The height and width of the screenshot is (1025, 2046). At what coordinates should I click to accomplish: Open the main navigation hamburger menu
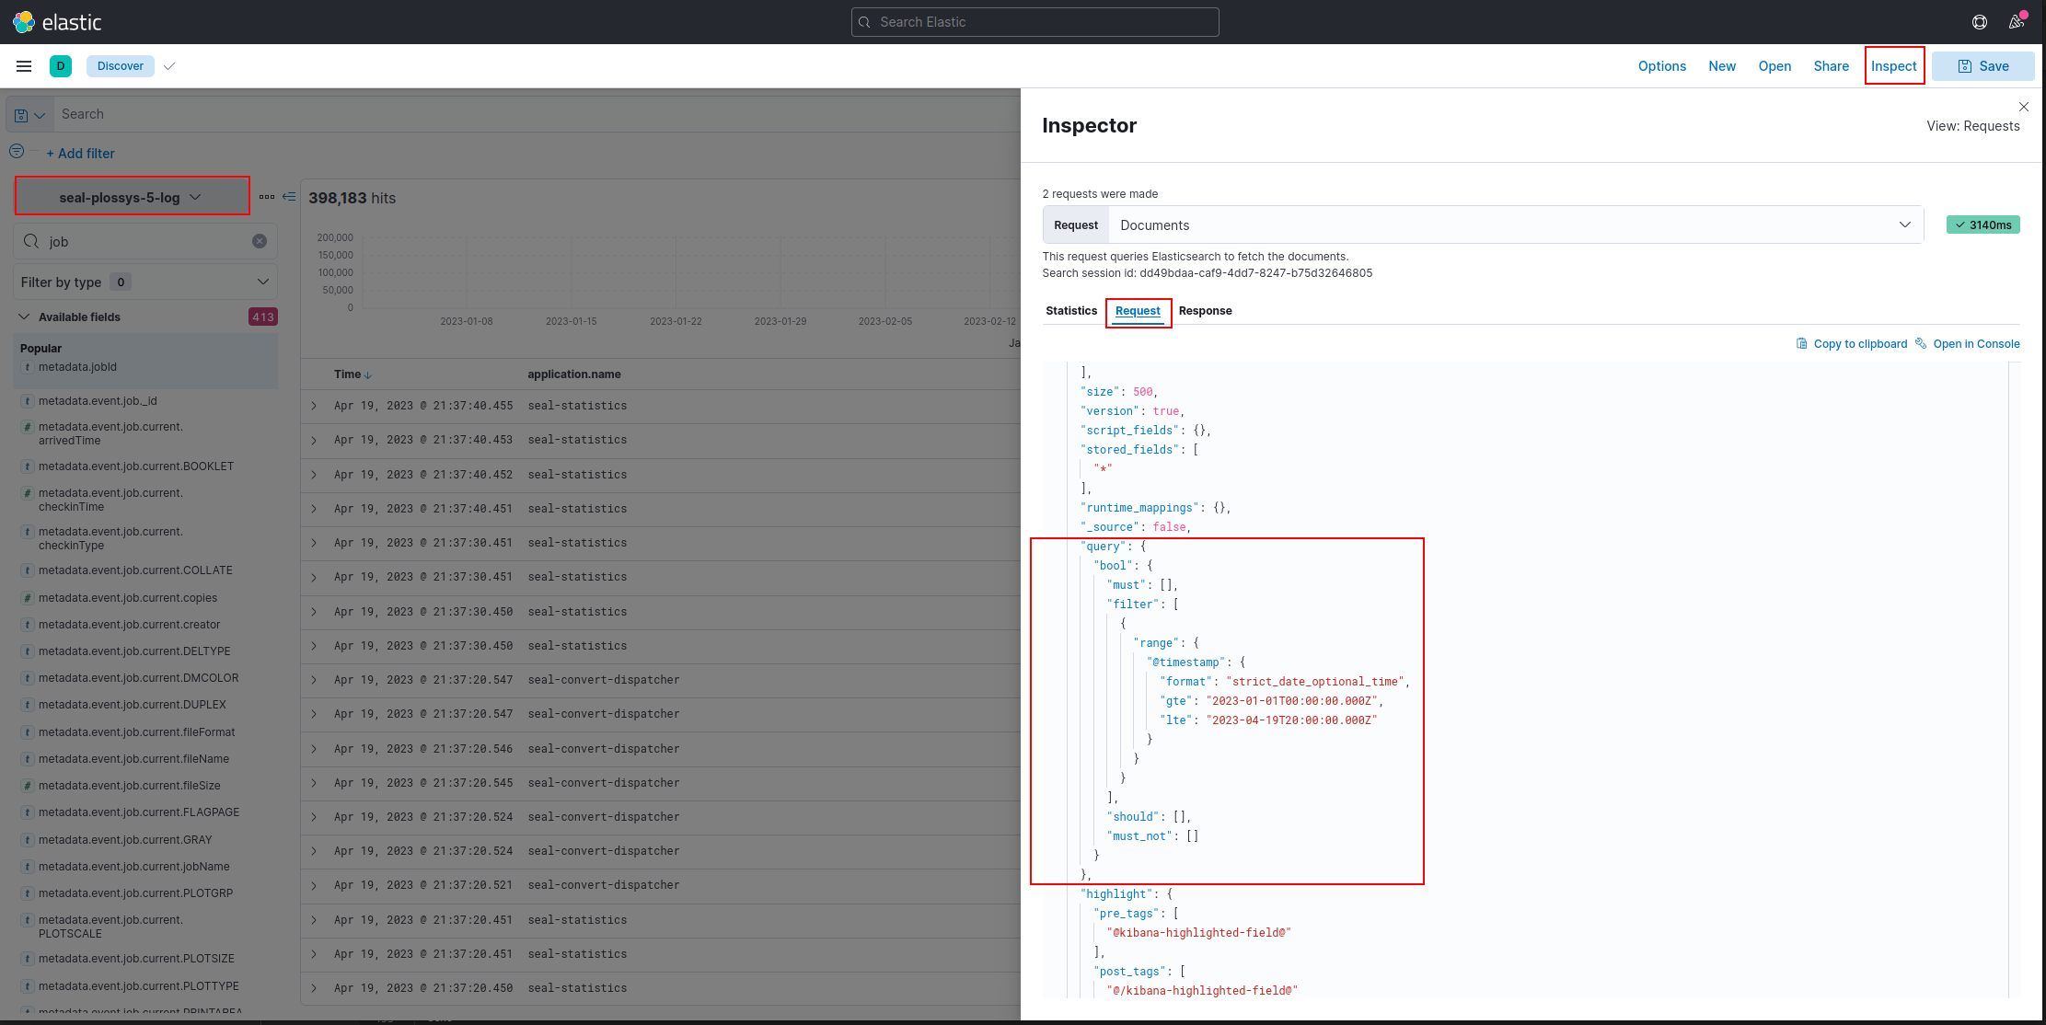point(24,65)
